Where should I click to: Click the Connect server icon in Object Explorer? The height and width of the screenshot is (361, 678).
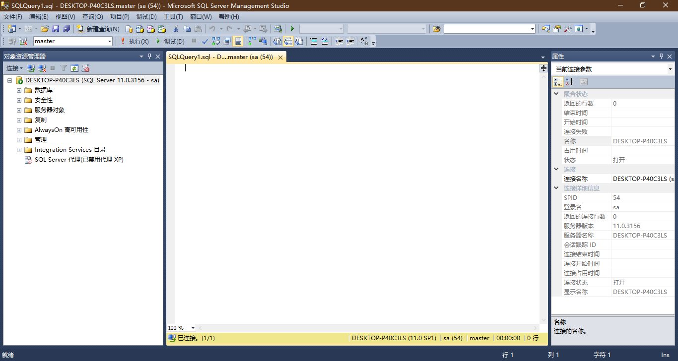30,68
